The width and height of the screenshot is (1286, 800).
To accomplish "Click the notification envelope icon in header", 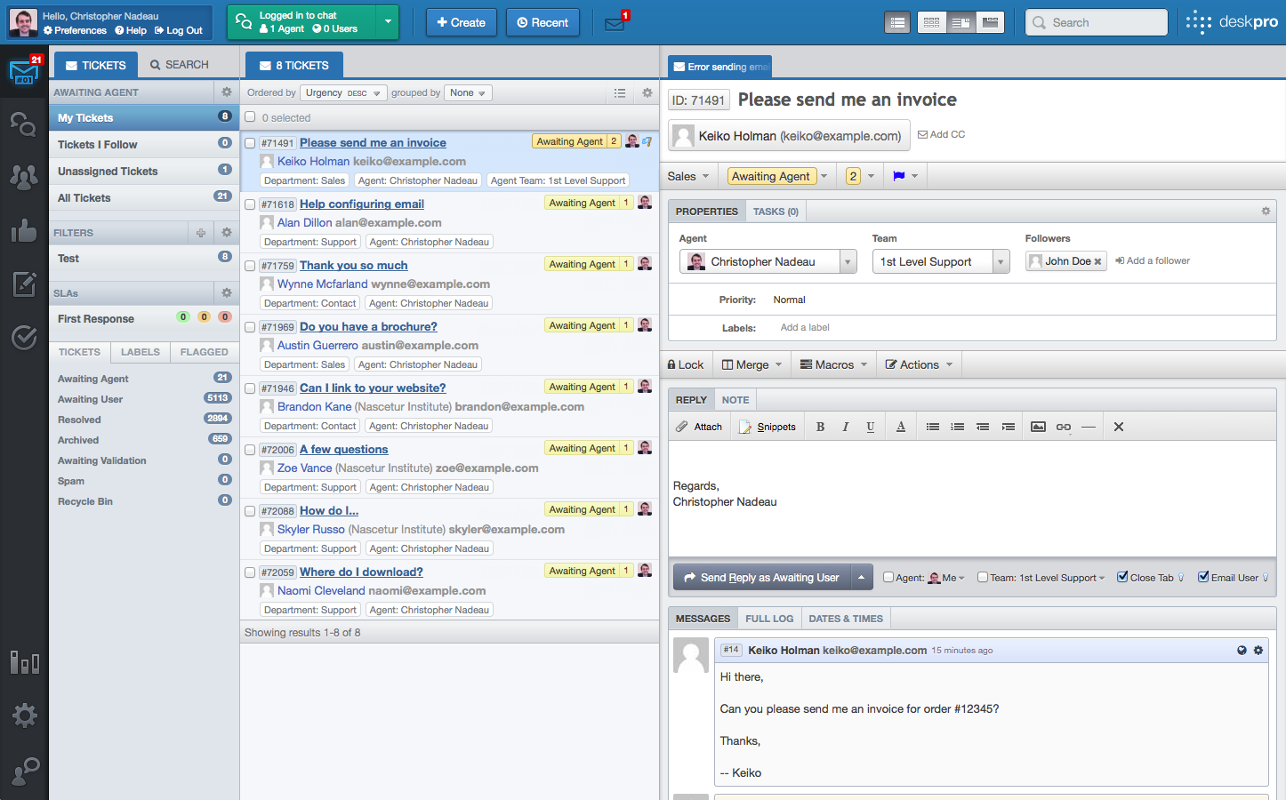I will tap(615, 23).
